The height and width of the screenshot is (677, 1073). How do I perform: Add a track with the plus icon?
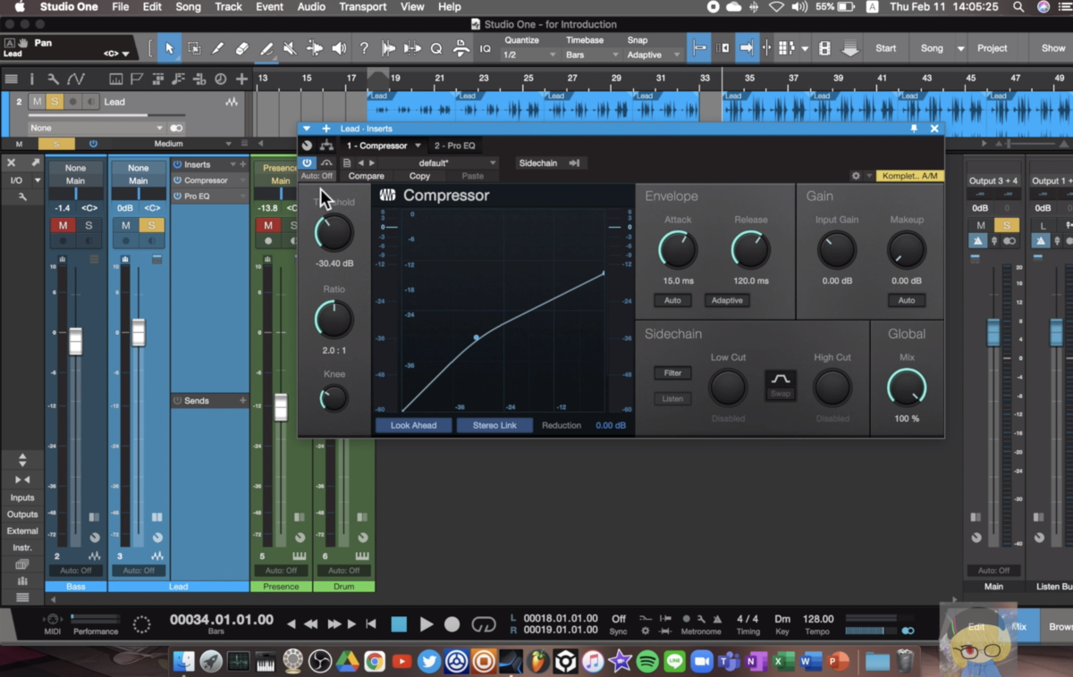241,79
